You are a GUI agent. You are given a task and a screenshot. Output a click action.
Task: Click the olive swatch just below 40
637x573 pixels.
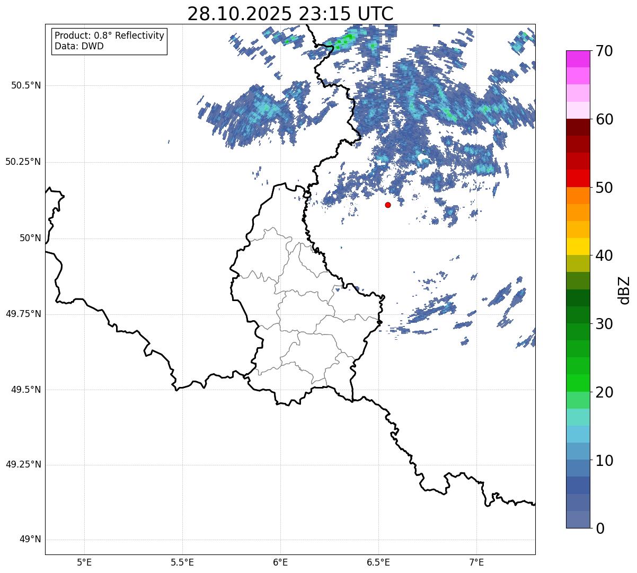(578, 264)
